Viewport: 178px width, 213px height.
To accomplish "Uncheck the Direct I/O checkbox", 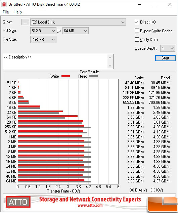I will (x=137, y=22).
